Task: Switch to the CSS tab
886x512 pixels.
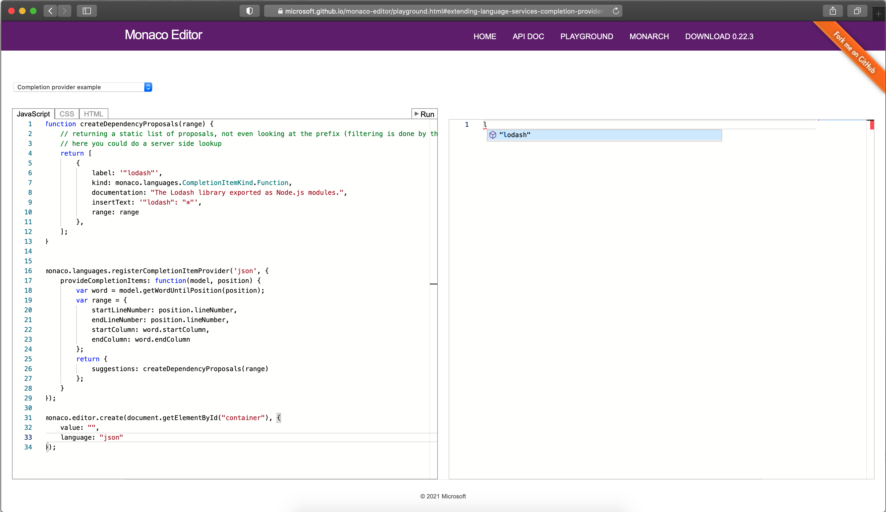Action: pyautogui.click(x=66, y=113)
